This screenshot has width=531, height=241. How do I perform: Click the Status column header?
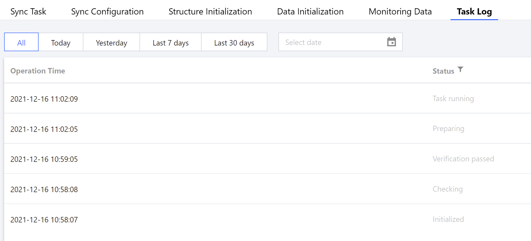(x=443, y=71)
